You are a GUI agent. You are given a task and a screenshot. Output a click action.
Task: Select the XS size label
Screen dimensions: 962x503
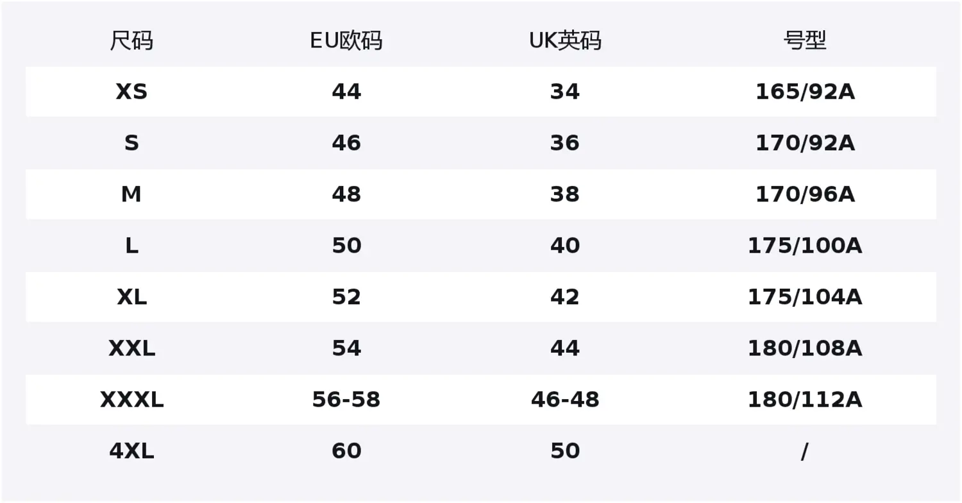point(131,92)
